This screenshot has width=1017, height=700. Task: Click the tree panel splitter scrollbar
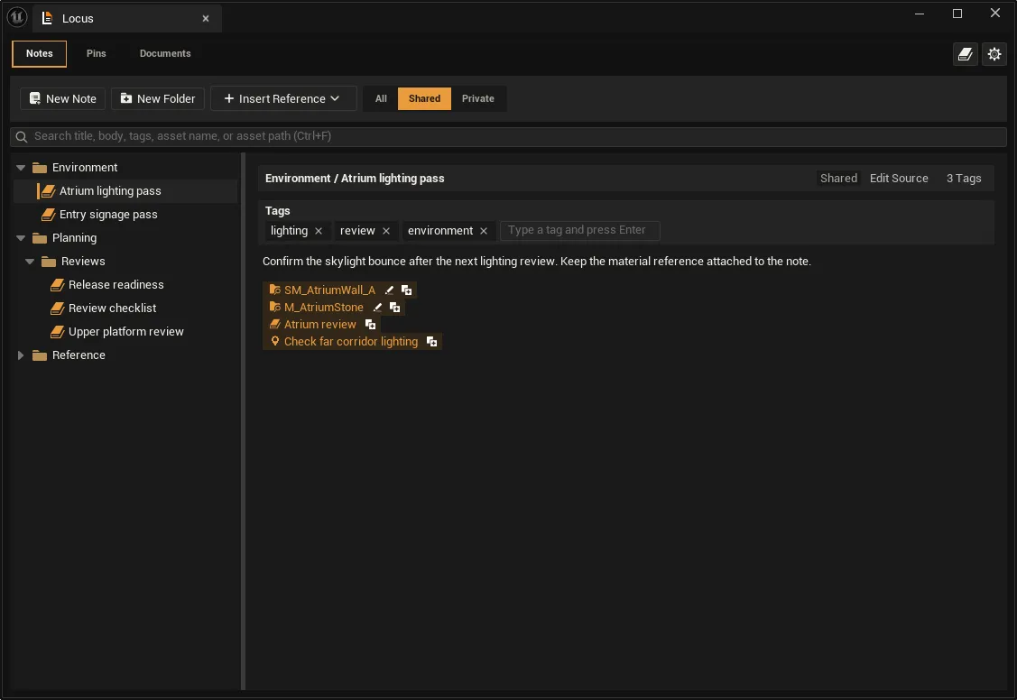tap(244, 421)
